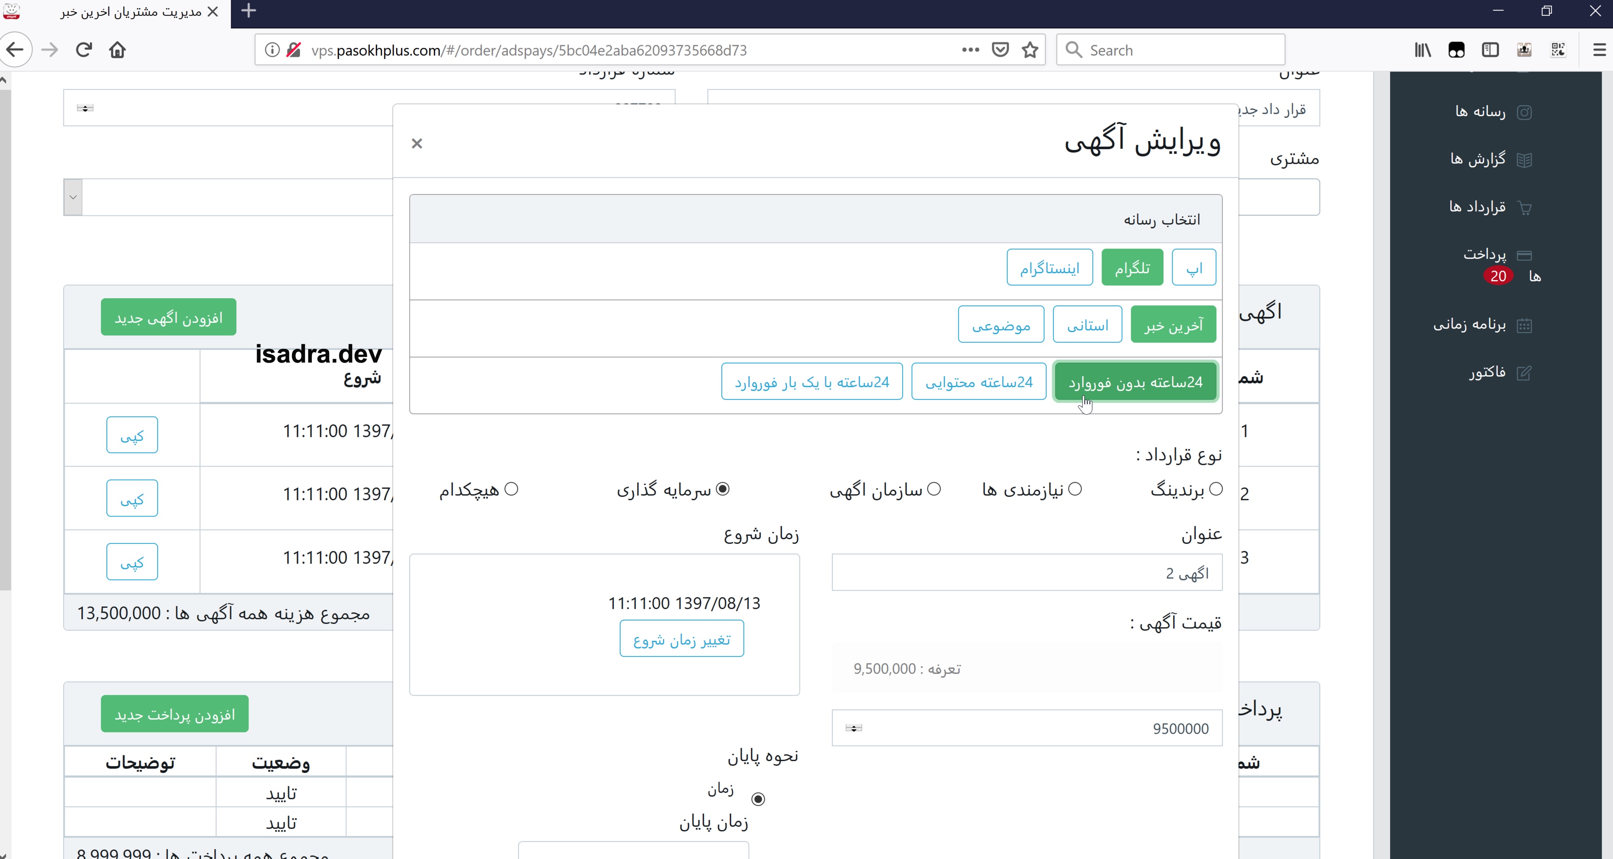This screenshot has height=859, width=1613.
Task: Open the Firefox hamburger menu
Action: [x=1599, y=50]
